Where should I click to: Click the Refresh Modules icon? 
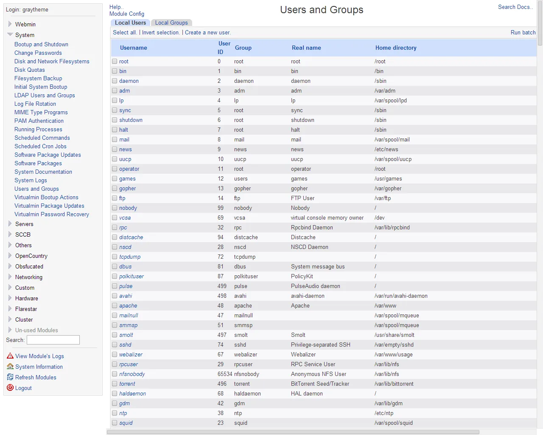point(10,377)
